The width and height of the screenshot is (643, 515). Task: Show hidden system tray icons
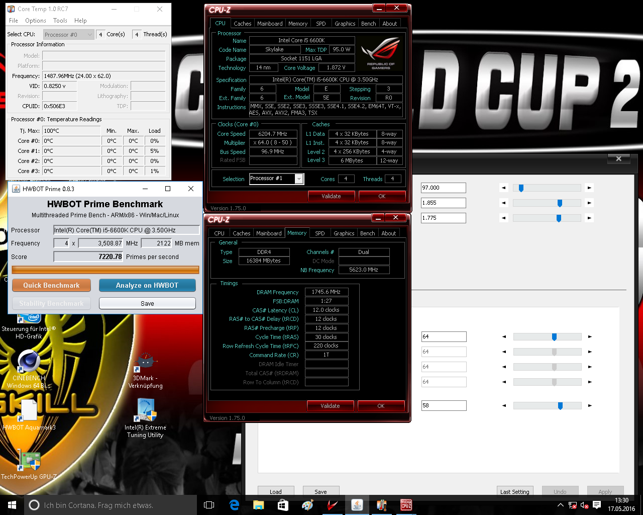tap(561, 505)
